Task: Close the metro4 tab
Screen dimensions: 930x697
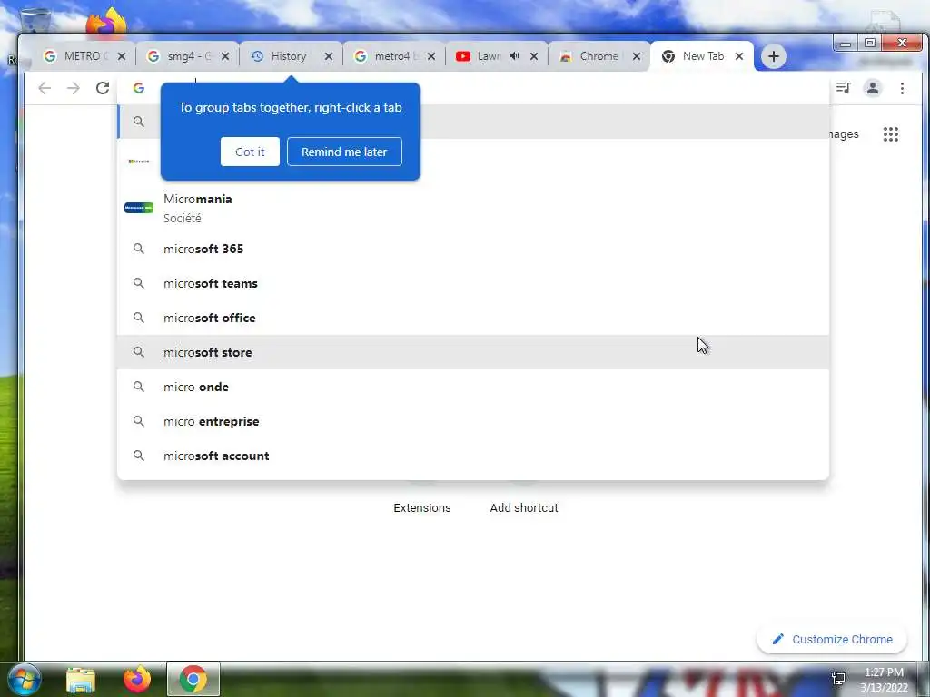Action: coord(431,56)
